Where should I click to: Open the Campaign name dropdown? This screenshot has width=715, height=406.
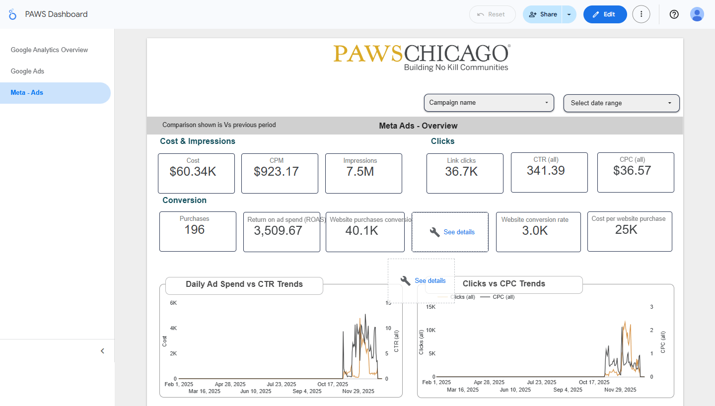(489, 103)
